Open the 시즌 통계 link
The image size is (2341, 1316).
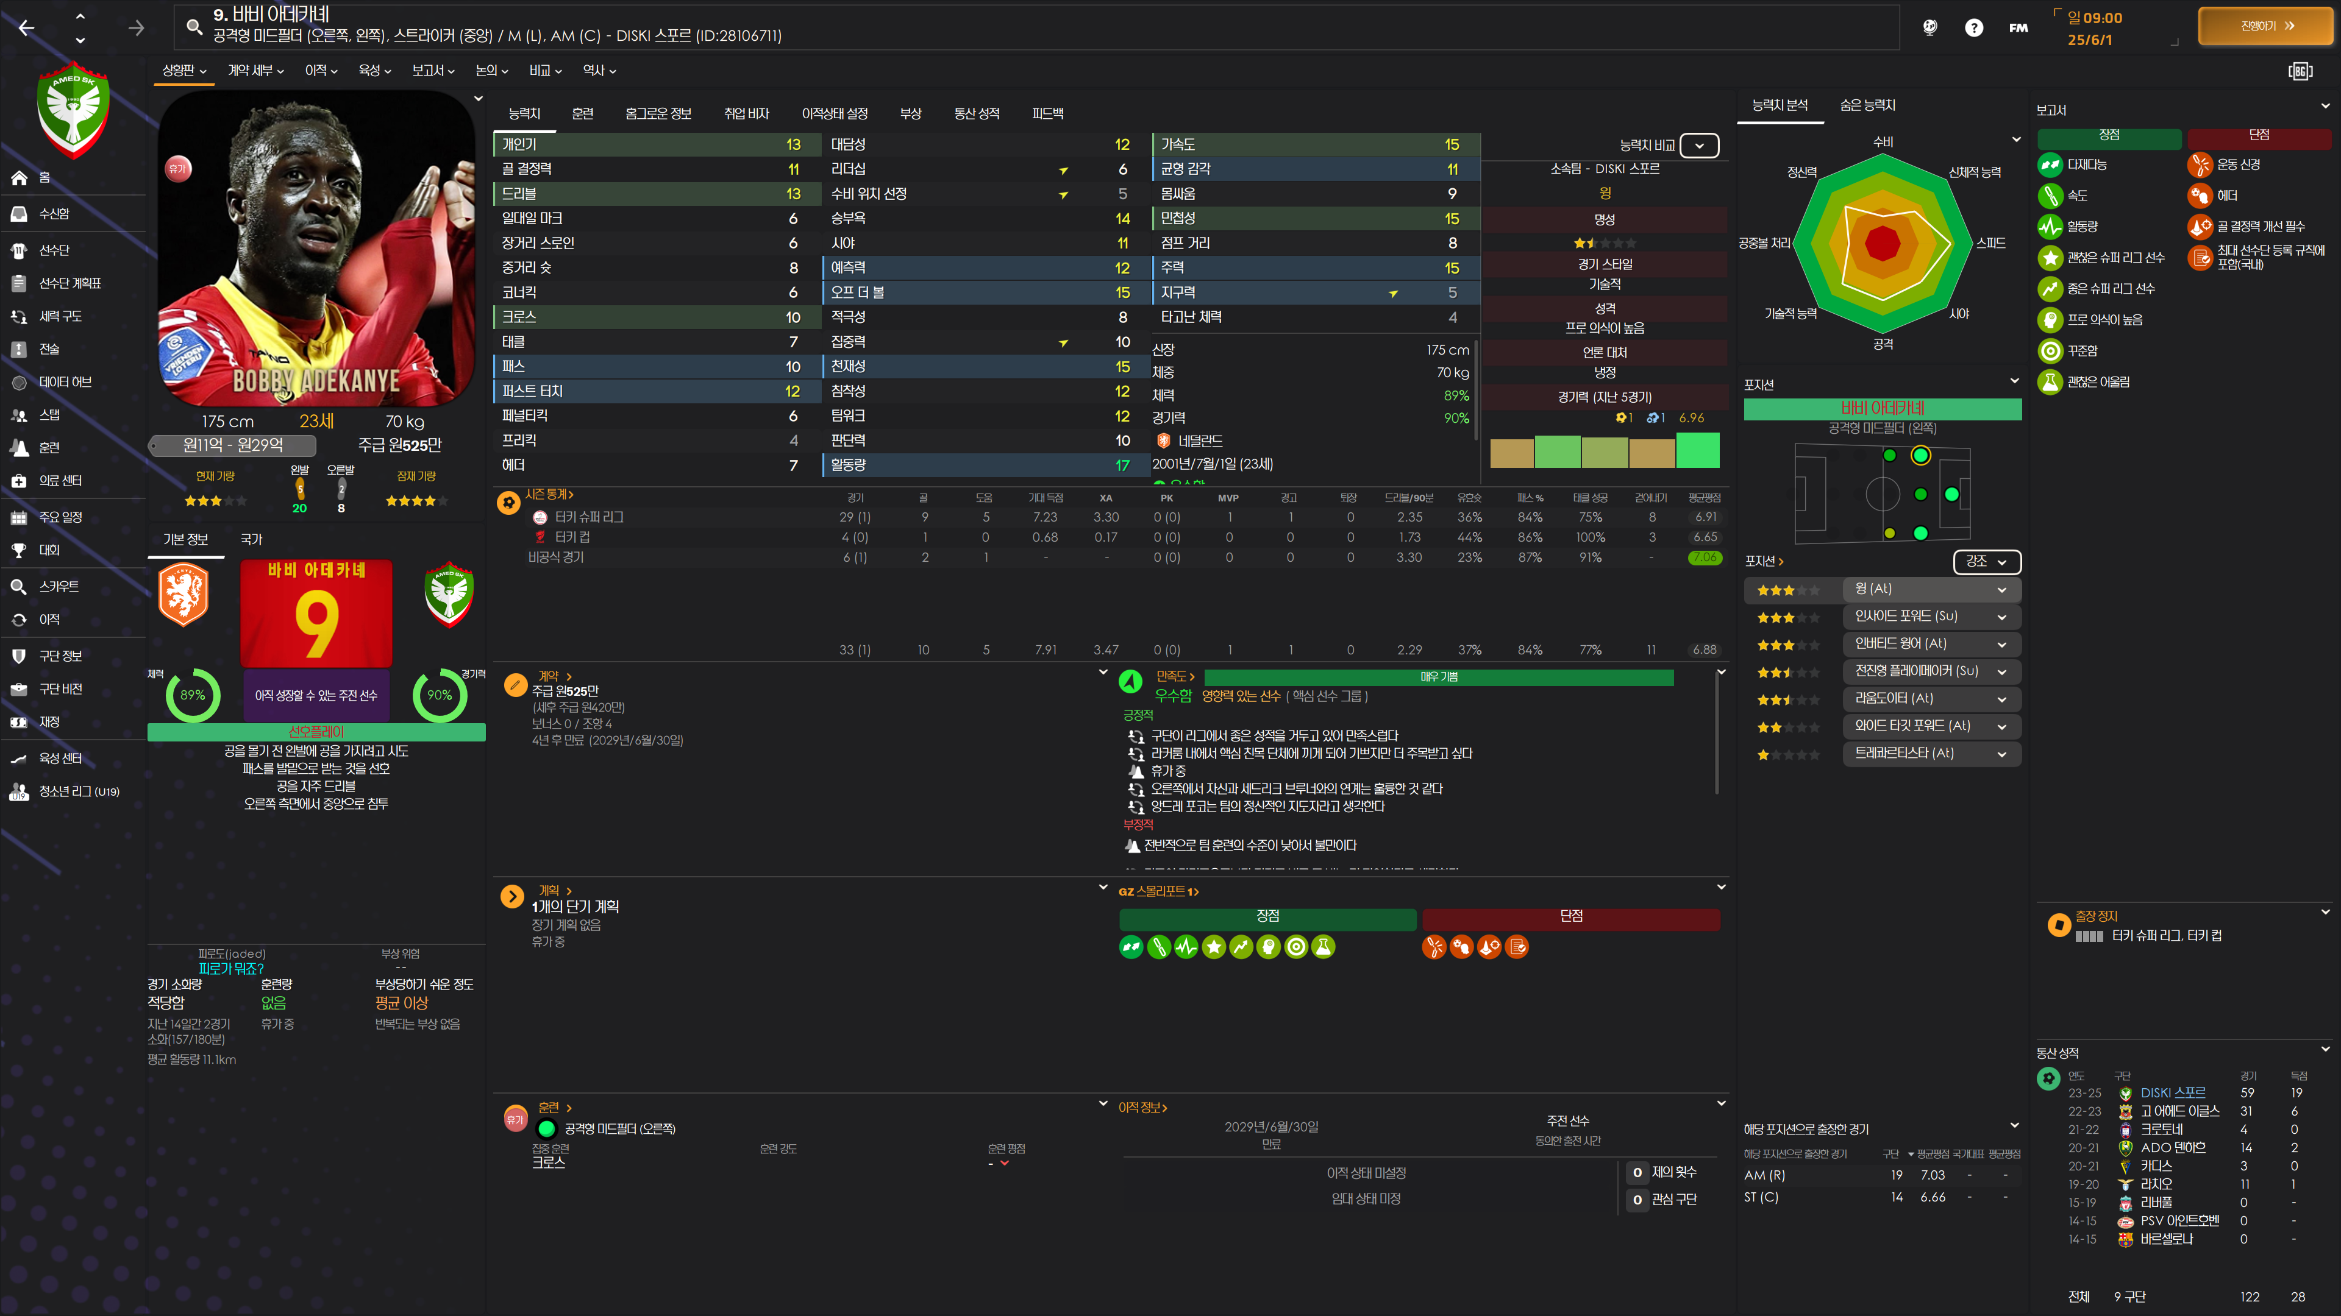point(549,494)
